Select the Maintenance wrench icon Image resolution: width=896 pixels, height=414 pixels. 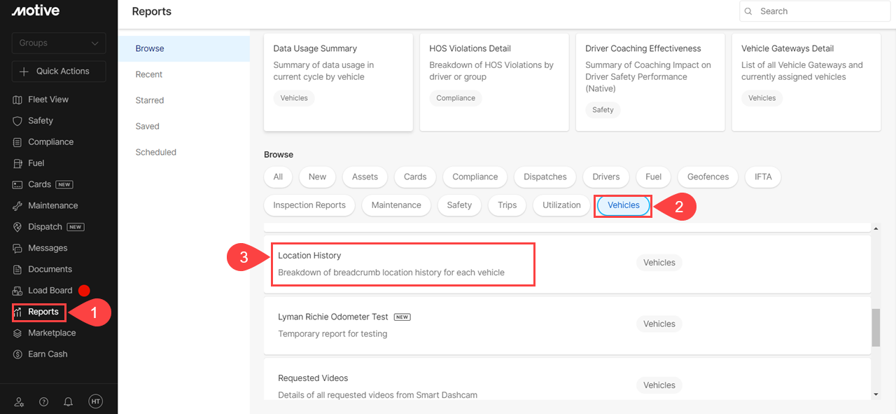point(17,206)
